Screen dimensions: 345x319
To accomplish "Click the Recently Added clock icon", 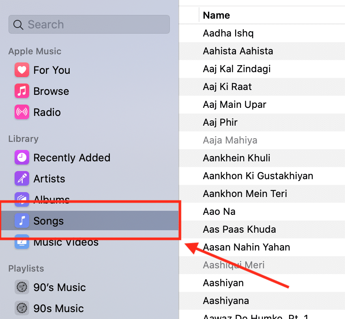I will (x=21, y=158).
